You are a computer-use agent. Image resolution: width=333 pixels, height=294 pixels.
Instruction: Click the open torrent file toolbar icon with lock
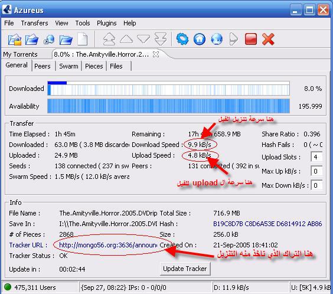tap(14, 40)
